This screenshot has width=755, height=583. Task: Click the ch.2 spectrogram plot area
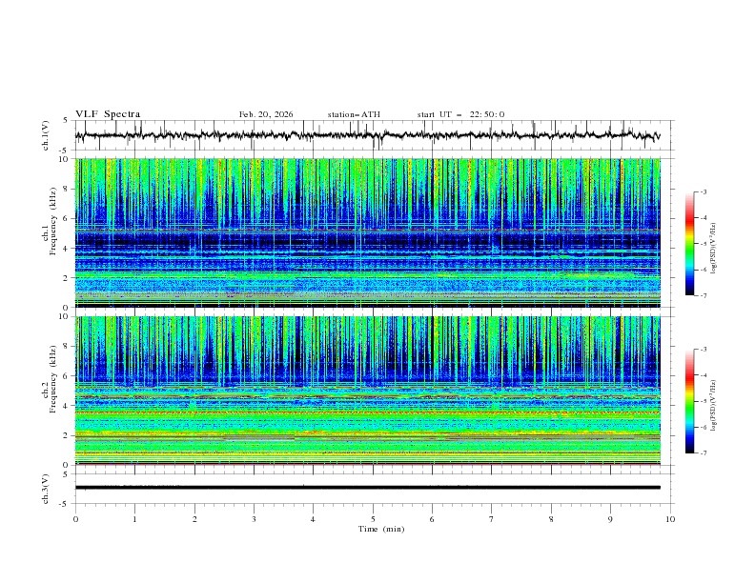367,391
